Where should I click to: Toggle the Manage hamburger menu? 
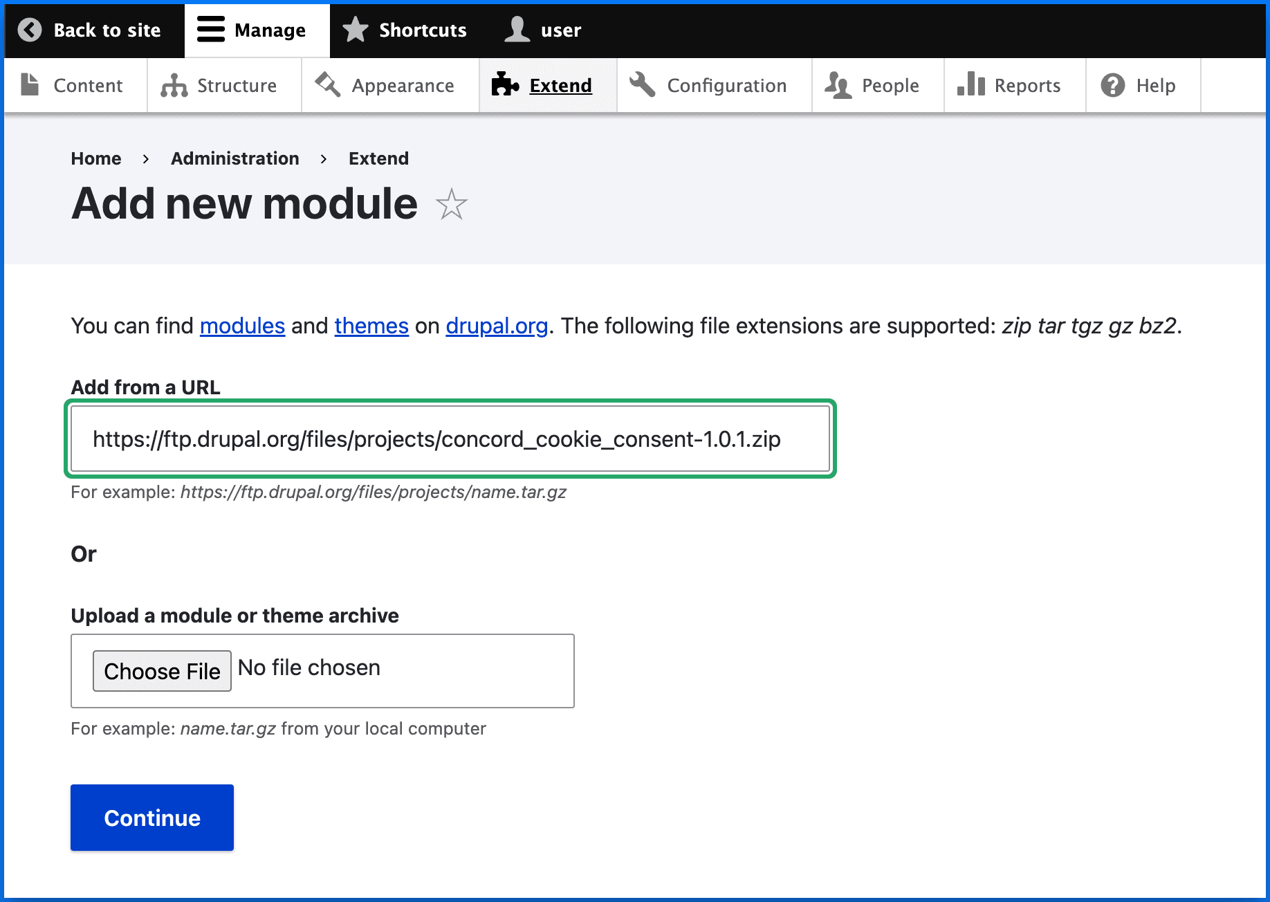(211, 30)
